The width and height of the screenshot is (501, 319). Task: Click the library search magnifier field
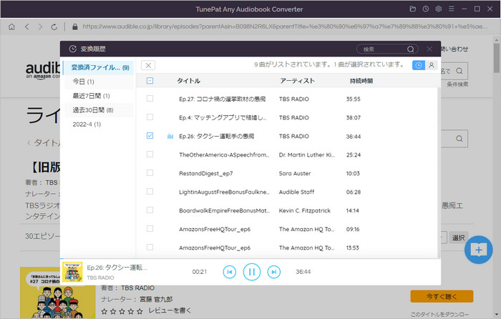(x=459, y=139)
